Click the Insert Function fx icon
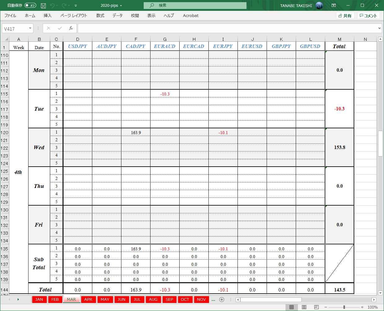This screenshot has height=311, width=384. pyautogui.click(x=71, y=28)
